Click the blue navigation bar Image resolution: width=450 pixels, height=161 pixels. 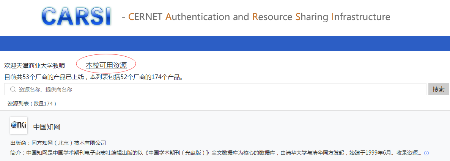225,43
